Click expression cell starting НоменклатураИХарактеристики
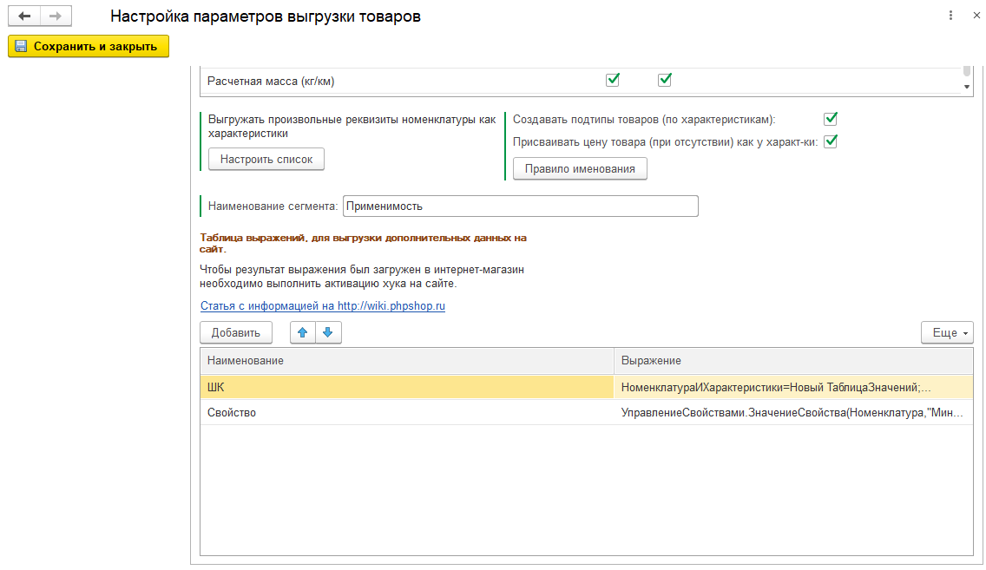The image size is (986, 570). [x=793, y=387]
